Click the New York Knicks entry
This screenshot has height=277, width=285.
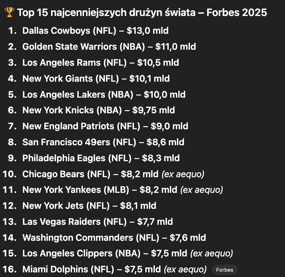pos(98,110)
